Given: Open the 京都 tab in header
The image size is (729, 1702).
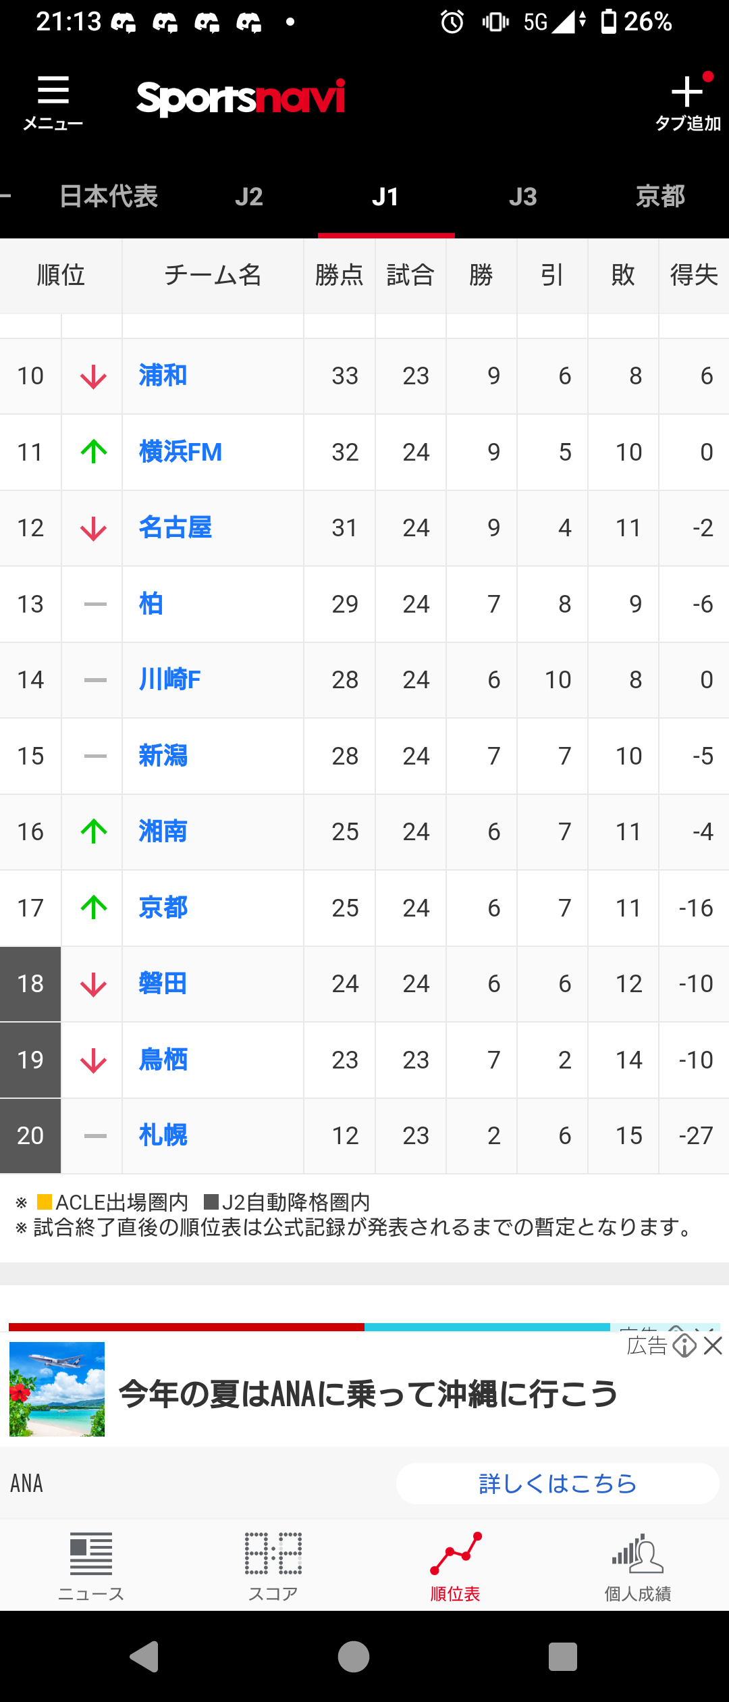Looking at the screenshot, I should click(660, 197).
